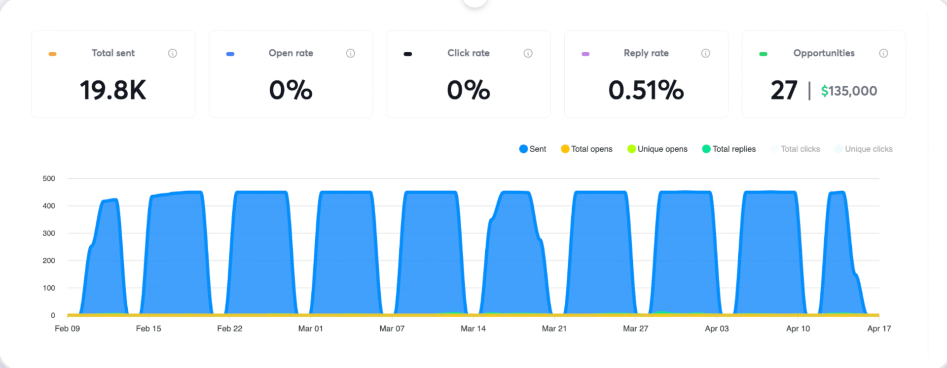Click the Feb 09 date label

[x=67, y=329]
